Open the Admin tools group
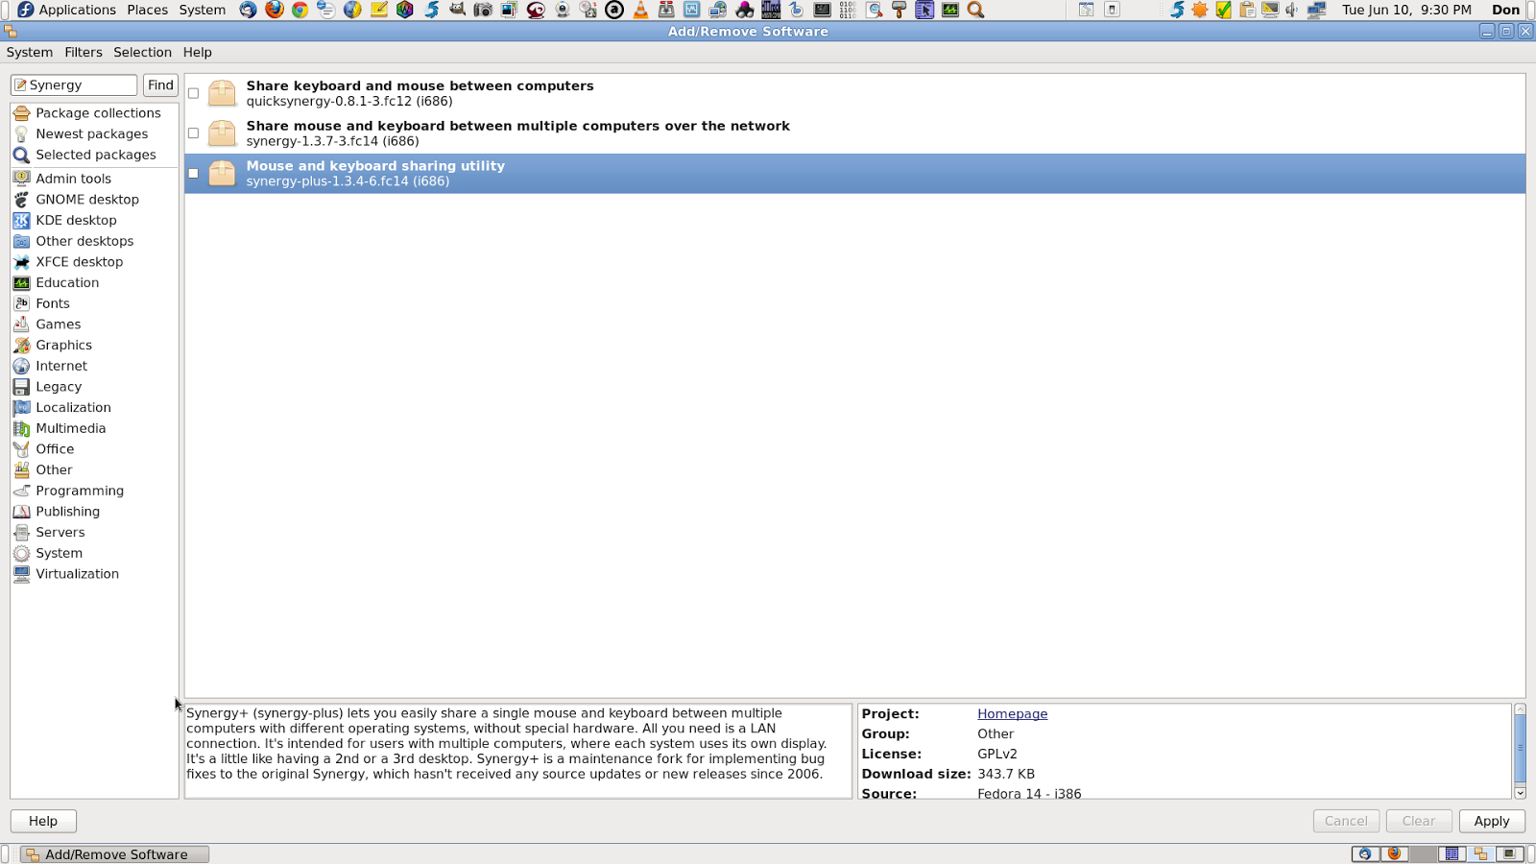This screenshot has height=864, width=1536. tap(94, 179)
